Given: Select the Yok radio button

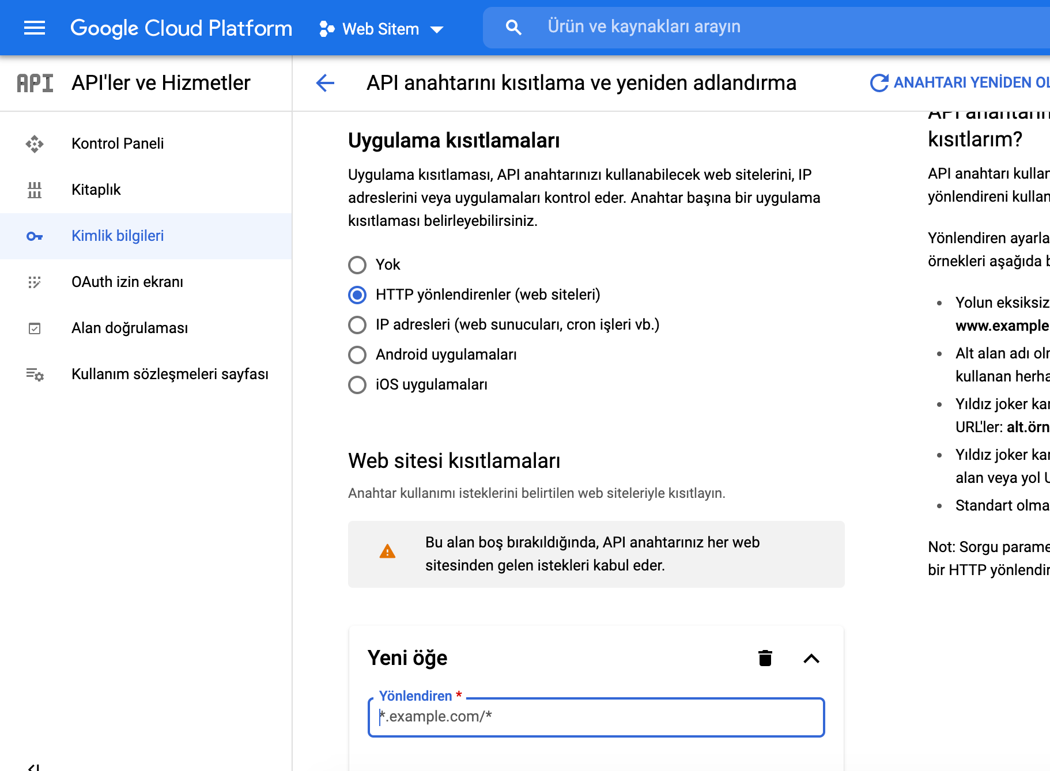Looking at the screenshot, I should click(357, 265).
